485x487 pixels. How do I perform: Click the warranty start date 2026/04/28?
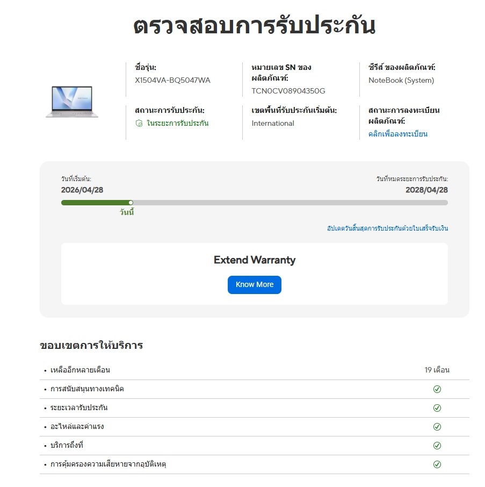[x=82, y=190]
